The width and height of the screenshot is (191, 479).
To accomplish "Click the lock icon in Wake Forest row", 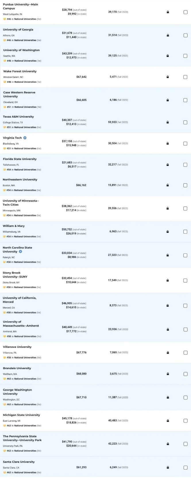I will 168,77.
